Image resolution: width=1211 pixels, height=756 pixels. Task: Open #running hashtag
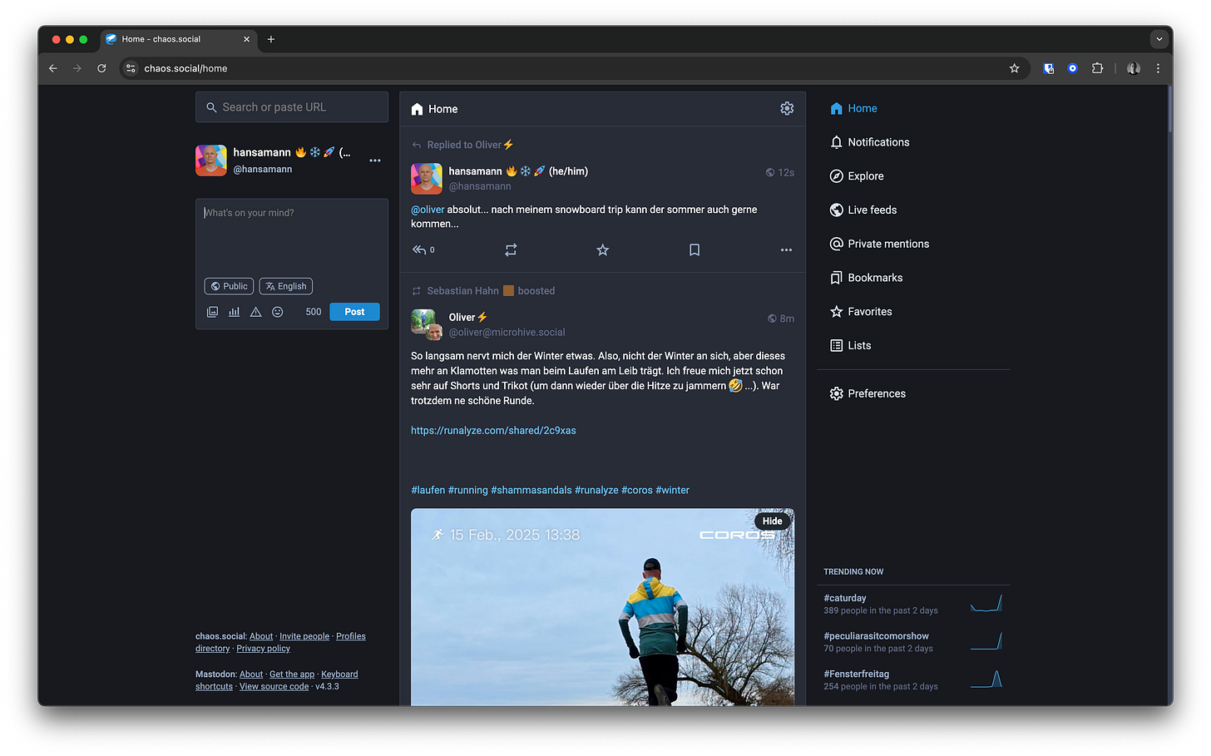[x=468, y=491]
